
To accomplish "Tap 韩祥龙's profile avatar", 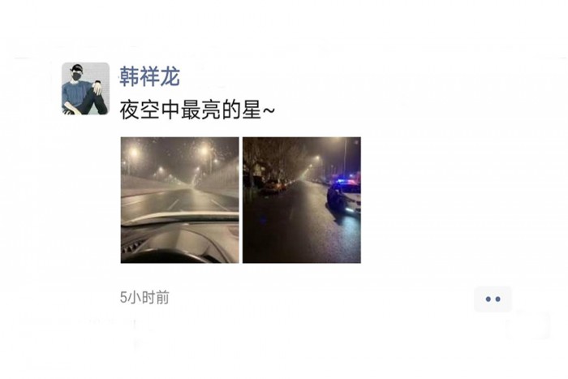I will click(85, 88).
